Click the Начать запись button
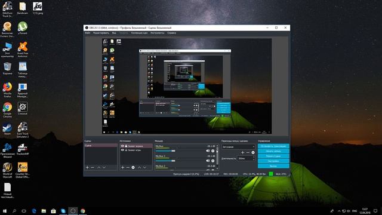This screenshot has height=215, width=382. click(x=273, y=151)
